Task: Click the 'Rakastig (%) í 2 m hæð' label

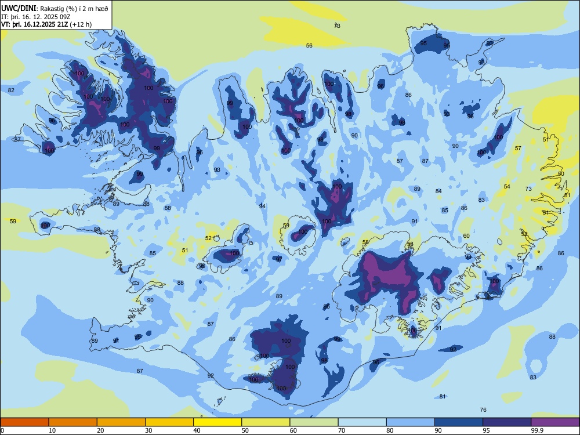Action: [x=74, y=9]
